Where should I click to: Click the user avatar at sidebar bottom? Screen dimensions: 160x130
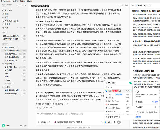tap(4, 126)
